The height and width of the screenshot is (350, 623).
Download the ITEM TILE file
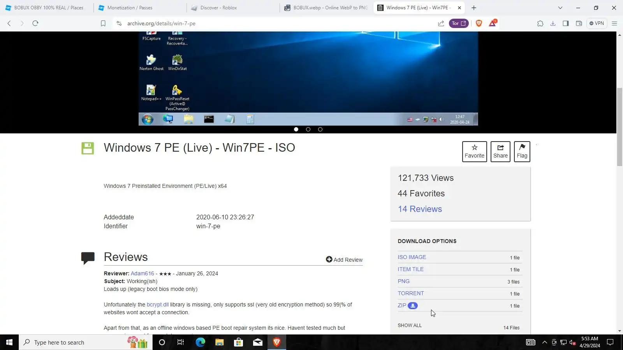click(411, 269)
